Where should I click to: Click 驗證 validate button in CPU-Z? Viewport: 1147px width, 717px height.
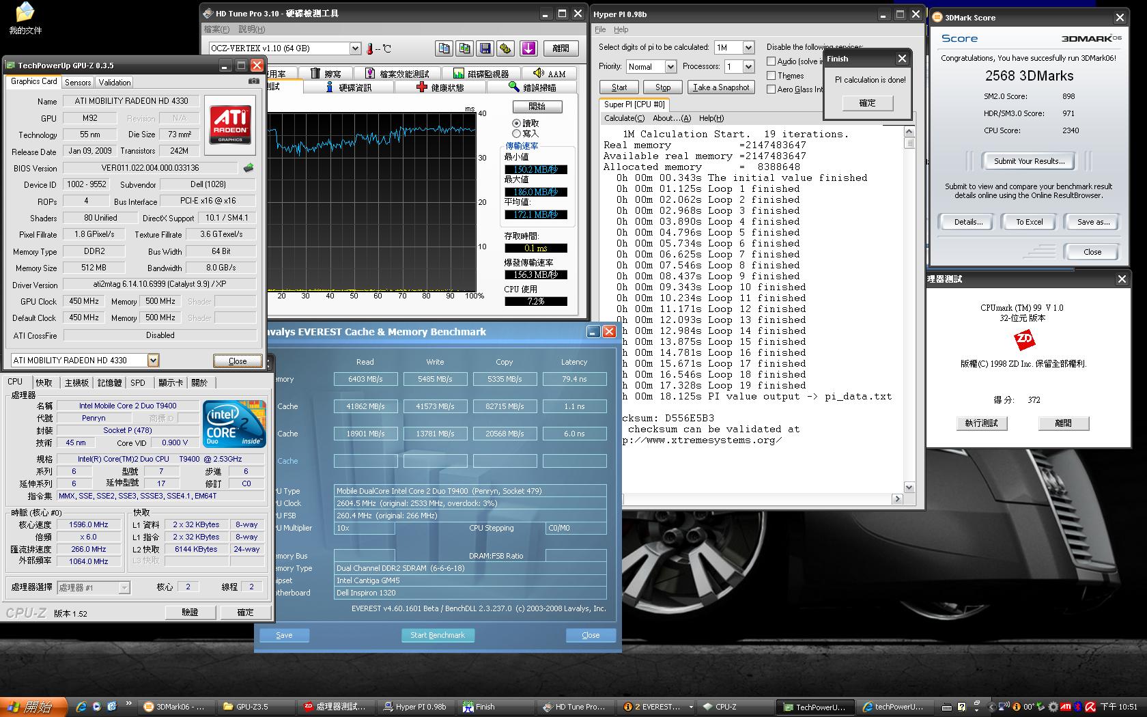pyautogui.click(x=190, y=613)
